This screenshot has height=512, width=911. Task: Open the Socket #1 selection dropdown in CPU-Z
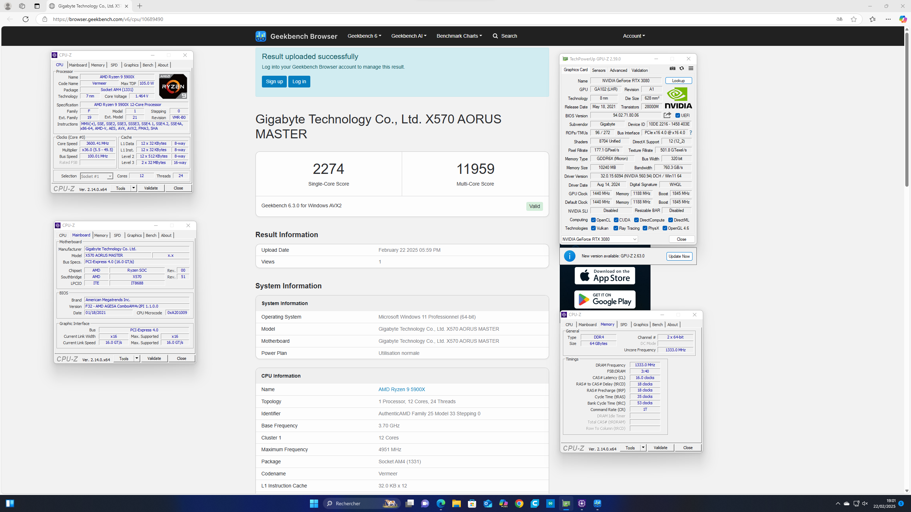click(x=96, y=176)
